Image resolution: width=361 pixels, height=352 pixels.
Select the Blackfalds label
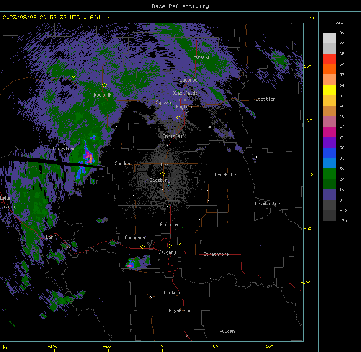(x=185, y=93)
